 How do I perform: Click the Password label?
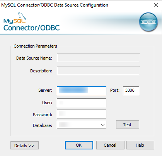click(x=43, y=115)
